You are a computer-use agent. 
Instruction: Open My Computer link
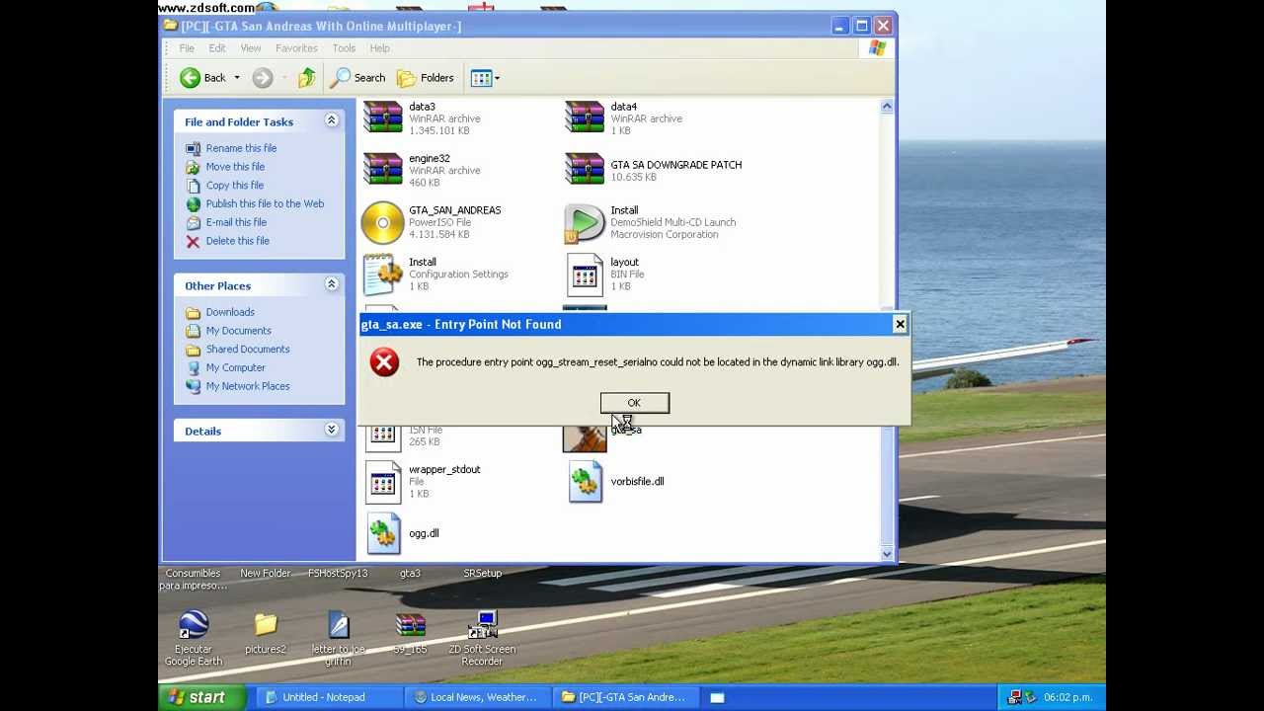tap(235, 367)
